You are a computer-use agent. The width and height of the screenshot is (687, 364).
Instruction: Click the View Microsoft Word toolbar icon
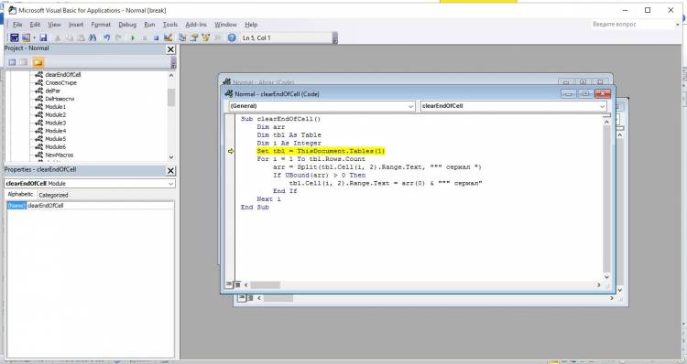coord(15,38)
